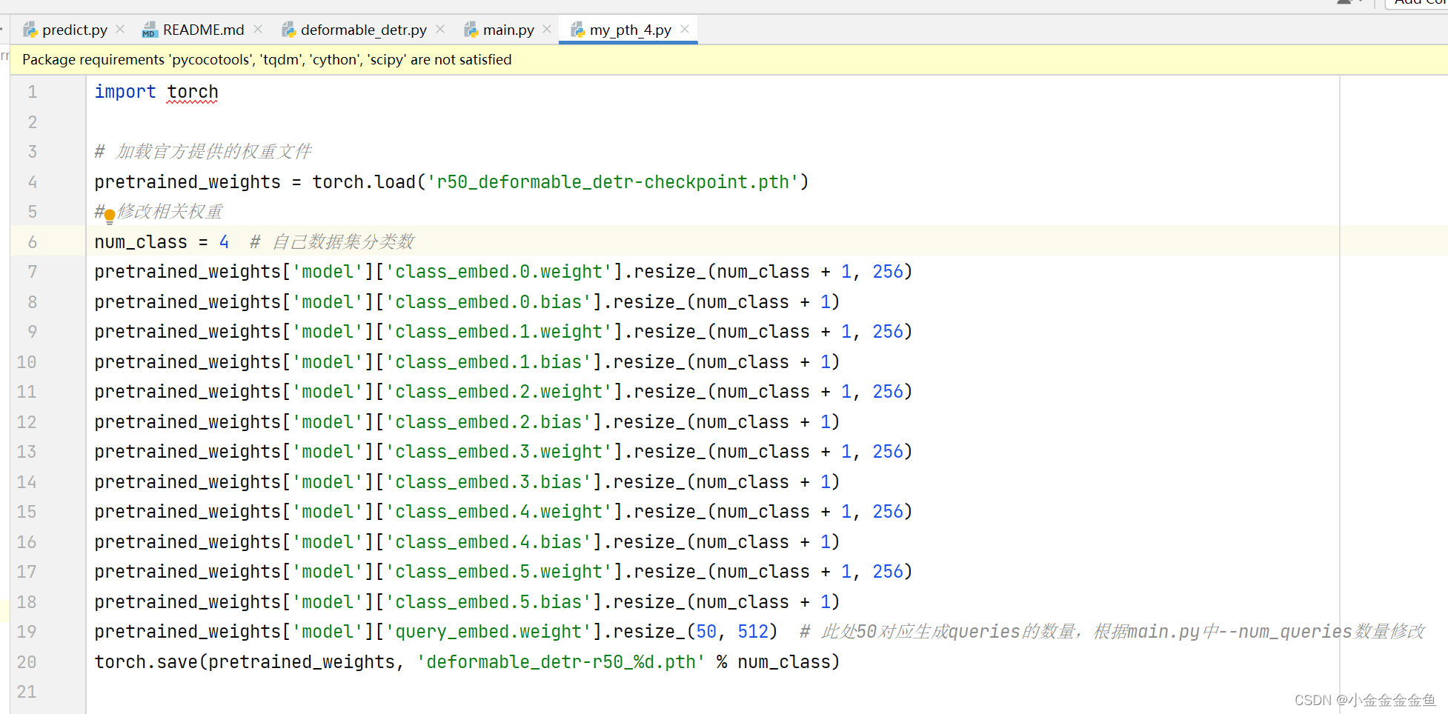Switch to the deformable_detr.py tab
The height and width of the screenshot is (714, 1448).
pyautogui.click(x=363, y=30)
